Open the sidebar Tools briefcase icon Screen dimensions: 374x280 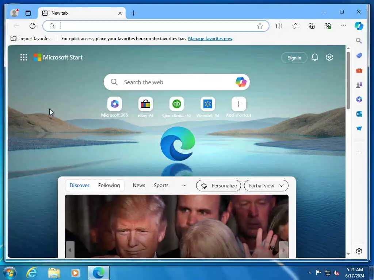(359, 70)
